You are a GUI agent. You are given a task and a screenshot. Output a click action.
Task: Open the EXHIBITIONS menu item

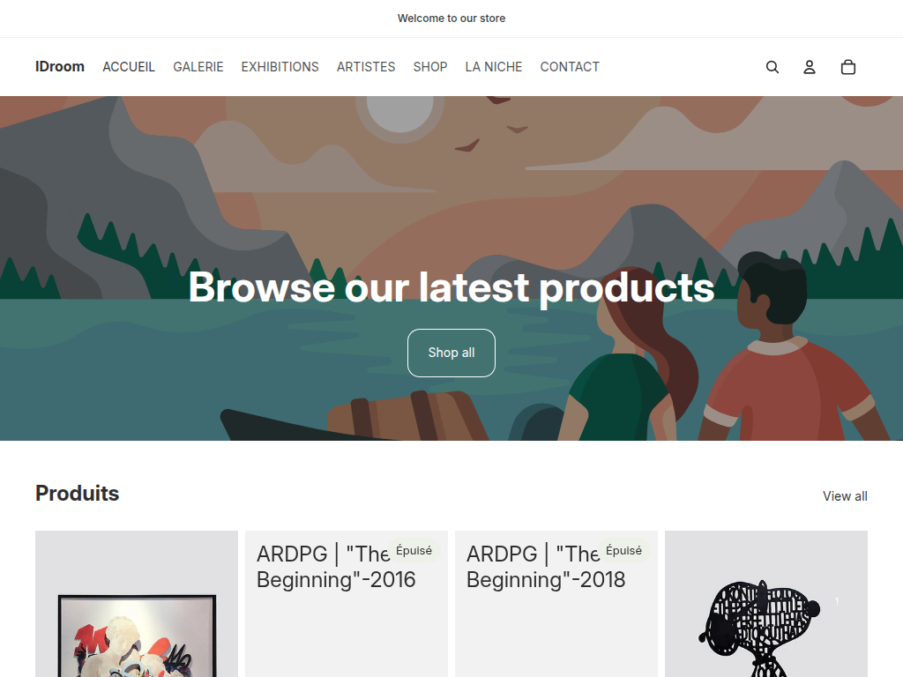(x=280, y=67)
